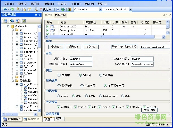Open the 文件(F) menu
This screenshot has width=173, height=128.
[x=9, y=4]
